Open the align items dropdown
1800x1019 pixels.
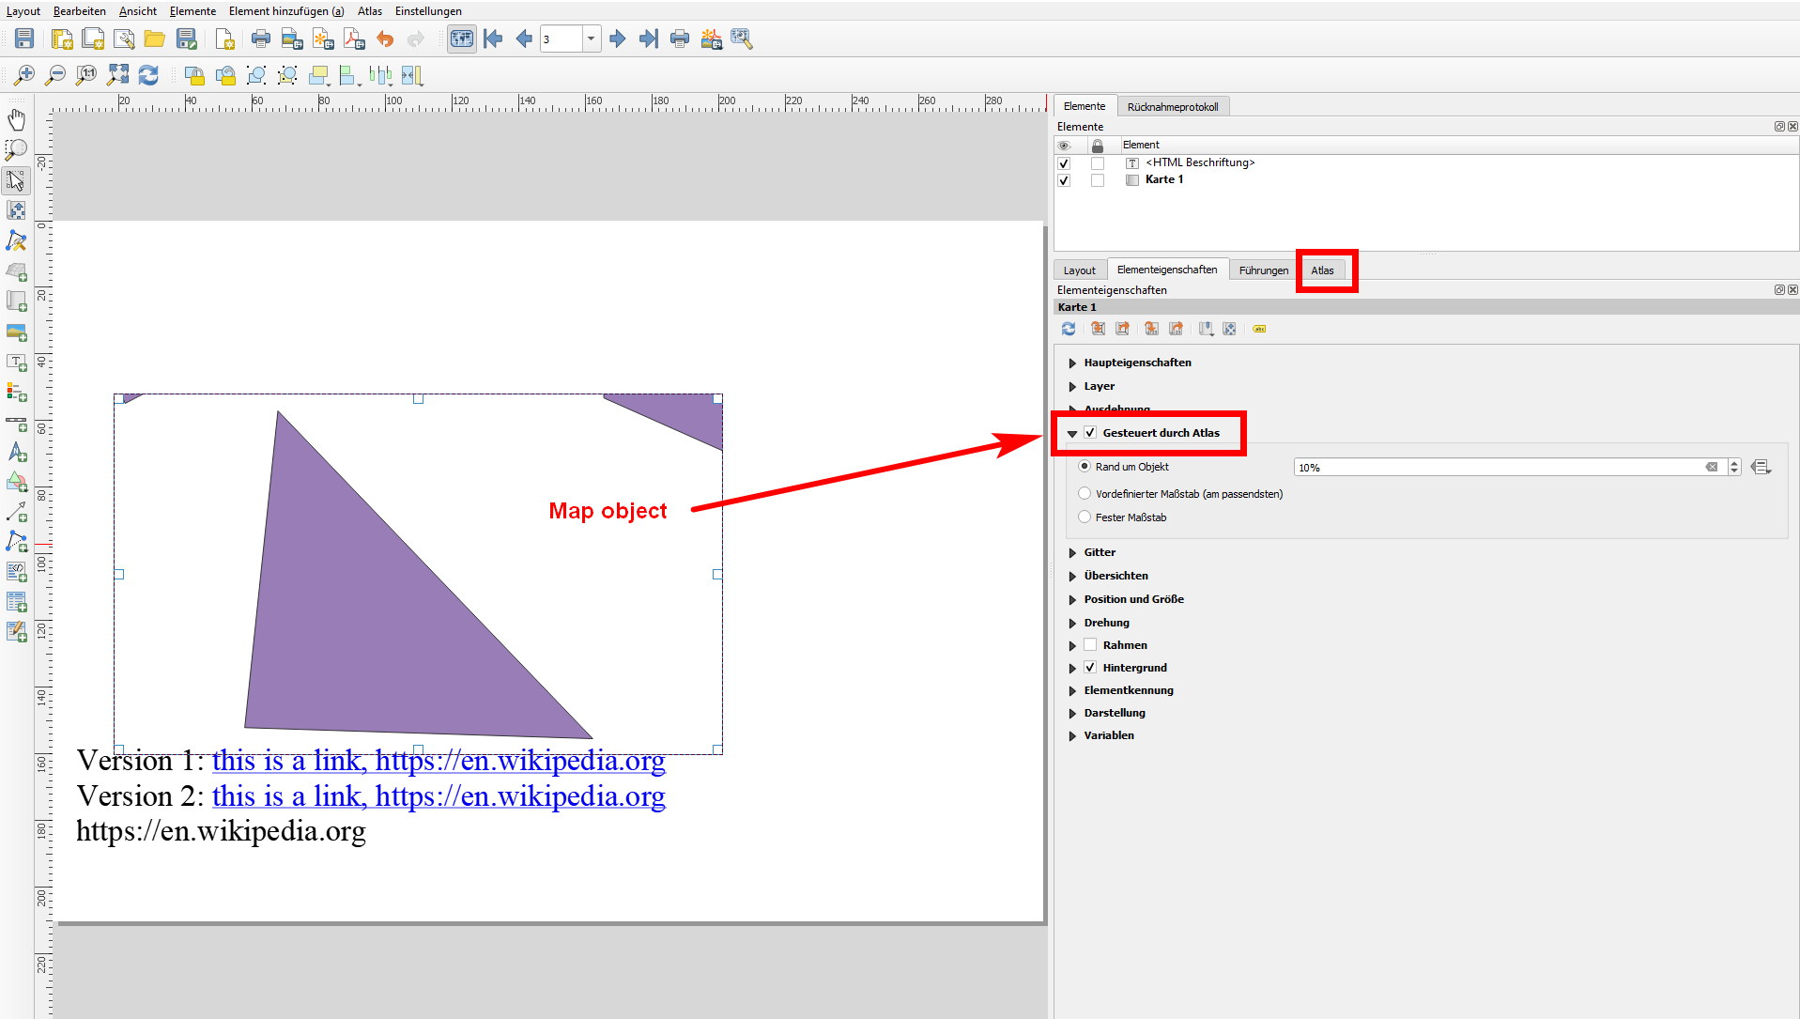pos(351,75)
